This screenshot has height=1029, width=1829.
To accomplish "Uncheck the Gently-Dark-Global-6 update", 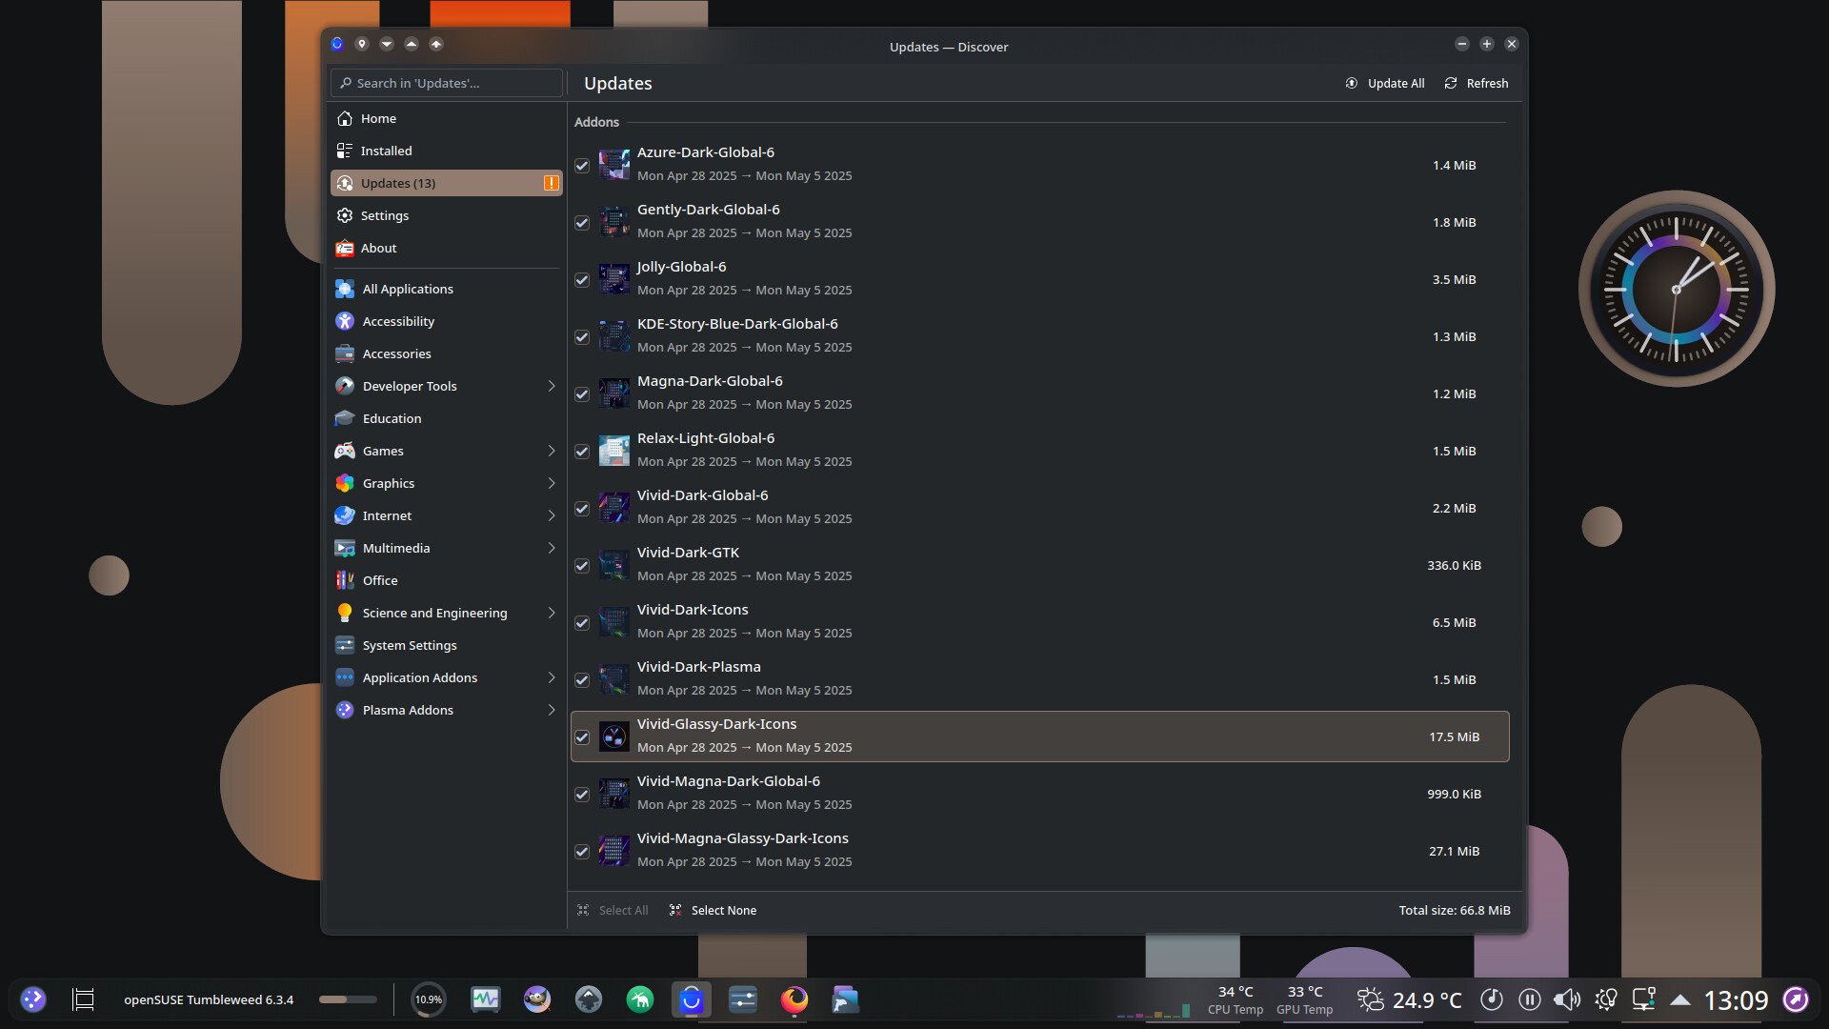I will point(582,223).
